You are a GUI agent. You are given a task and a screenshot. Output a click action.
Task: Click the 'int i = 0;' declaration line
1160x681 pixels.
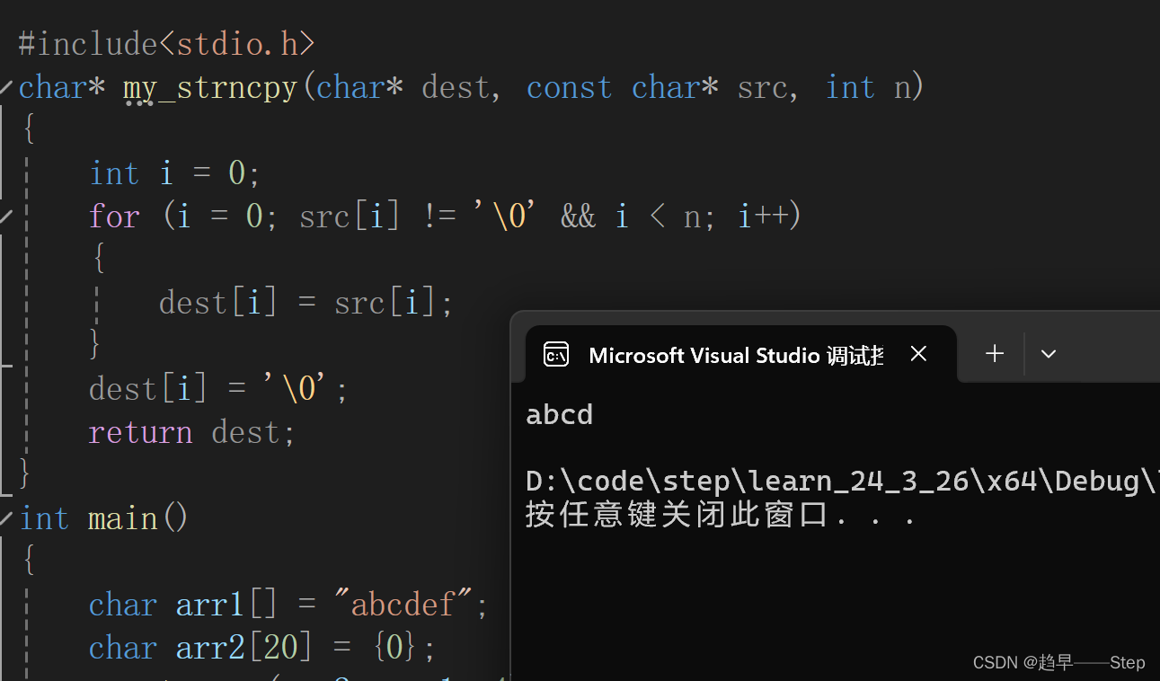(x=175, y=172)
